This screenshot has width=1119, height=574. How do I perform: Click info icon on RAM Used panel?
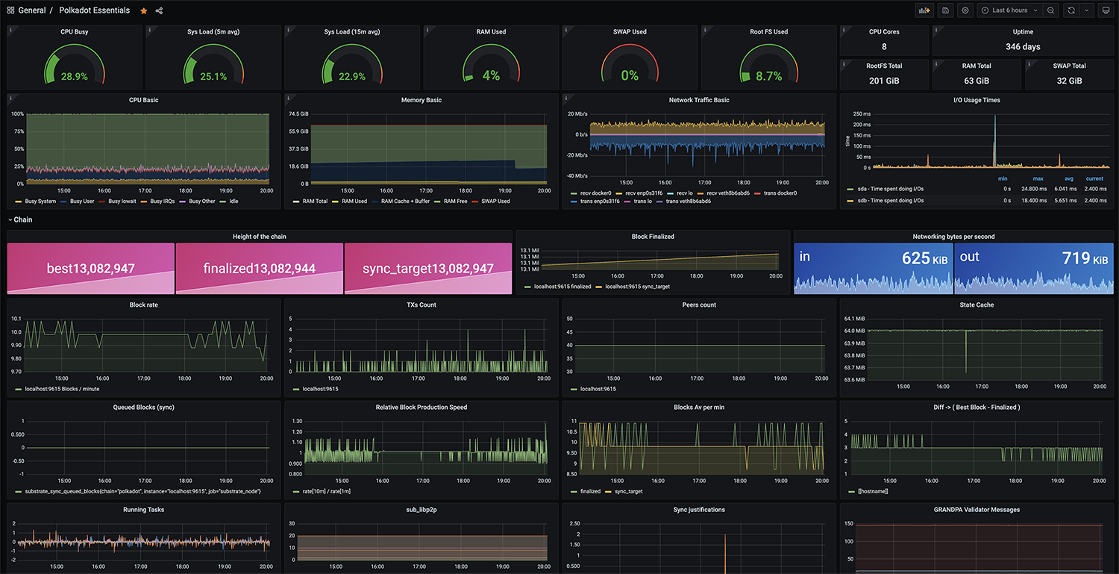(x=427, y=29)
